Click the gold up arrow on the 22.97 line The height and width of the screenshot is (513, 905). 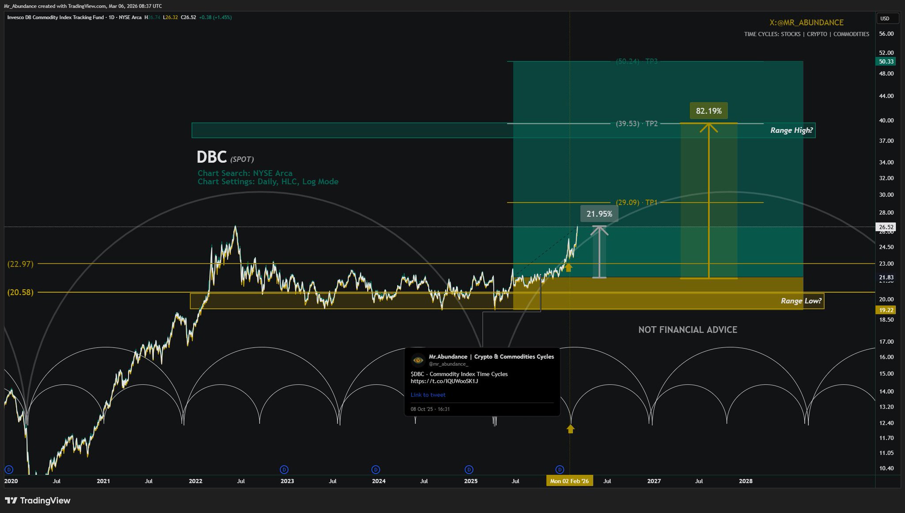569,267
